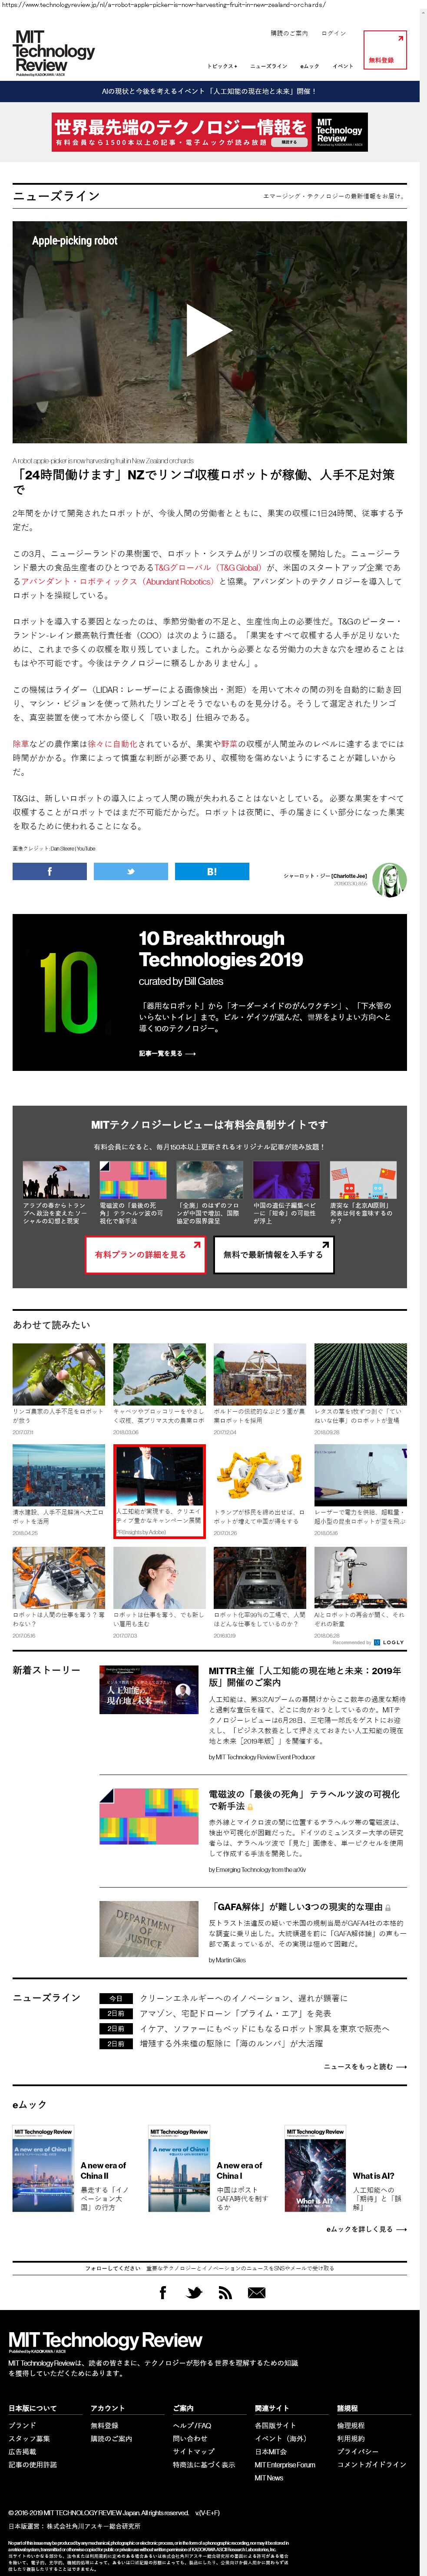Open the Department of Justice thumbnail
Viewport: 427px width, 2576px height.
point(149,1929)
